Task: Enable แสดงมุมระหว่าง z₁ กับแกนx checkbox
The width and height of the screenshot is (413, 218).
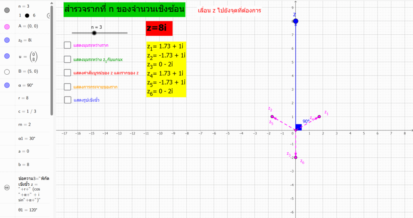Action: (x=67, y=59)
